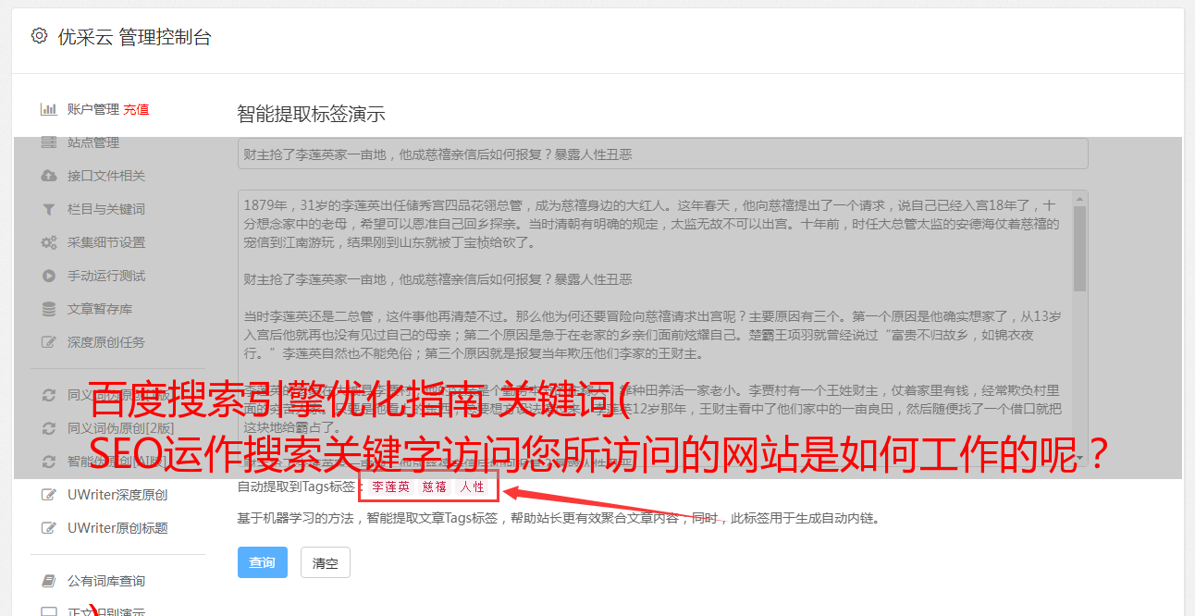The width and height of the screenshot is (1195, 616).
Task: Click the gear icon beside 优采云 管理控制台
Action: click(x=39, y=36)
